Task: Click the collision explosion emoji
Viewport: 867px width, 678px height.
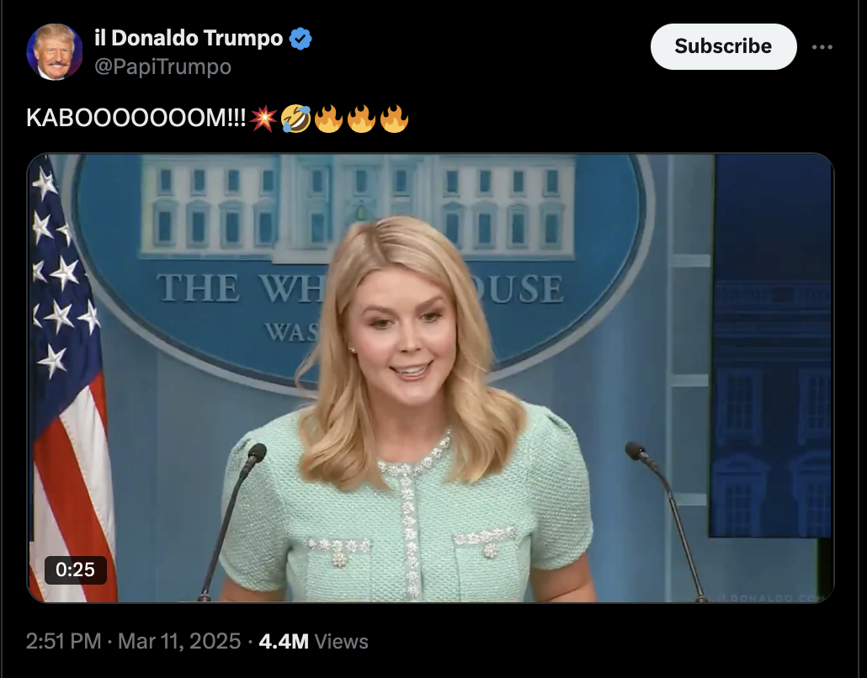Action: tap(263, 119)
